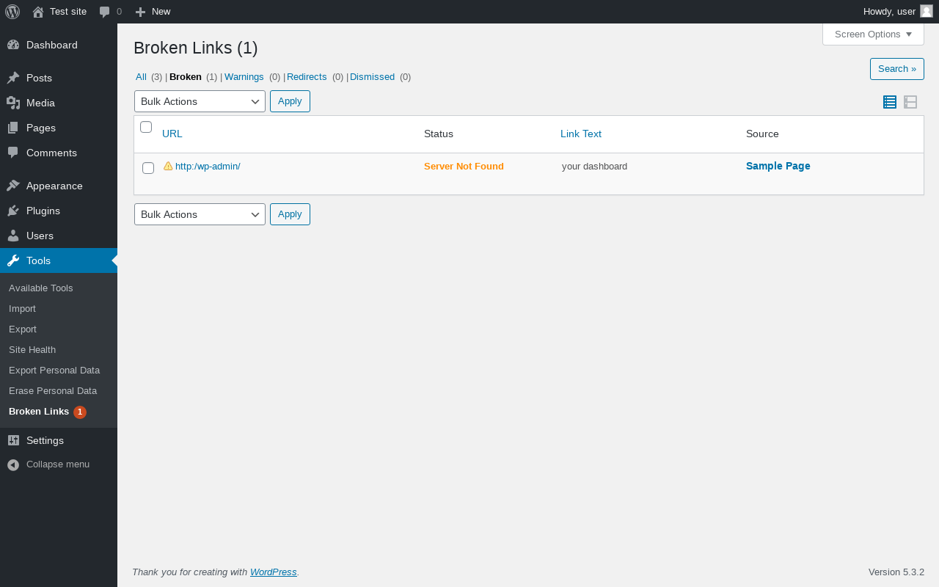Click the Source column header

pyautogui.click(x=762, y=134)
